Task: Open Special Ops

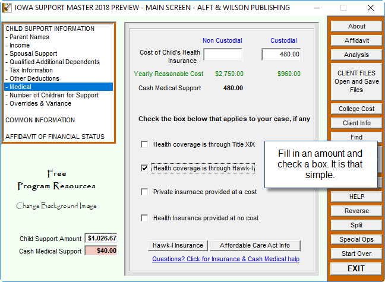Action: click(x=356, y=239)
